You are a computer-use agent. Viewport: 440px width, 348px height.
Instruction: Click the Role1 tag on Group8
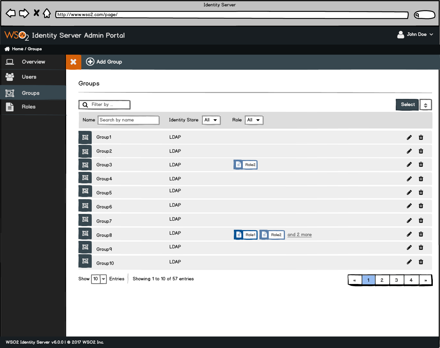pyautogui.click(x=246, y=235)
